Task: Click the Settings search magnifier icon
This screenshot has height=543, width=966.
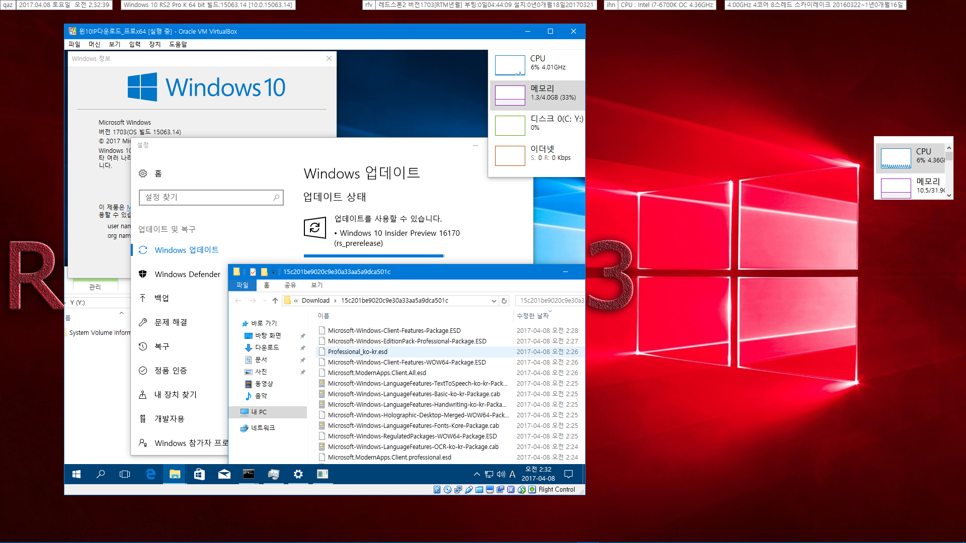Action: pos(276,198)
